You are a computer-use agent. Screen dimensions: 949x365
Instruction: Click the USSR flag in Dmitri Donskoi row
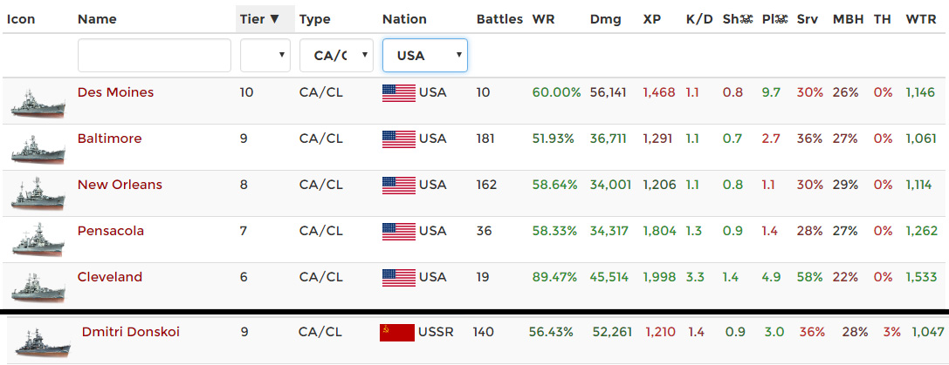pyautogui.click(x=396, y=332)
